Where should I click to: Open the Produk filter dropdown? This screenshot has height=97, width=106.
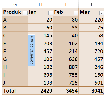pos(25,13)
